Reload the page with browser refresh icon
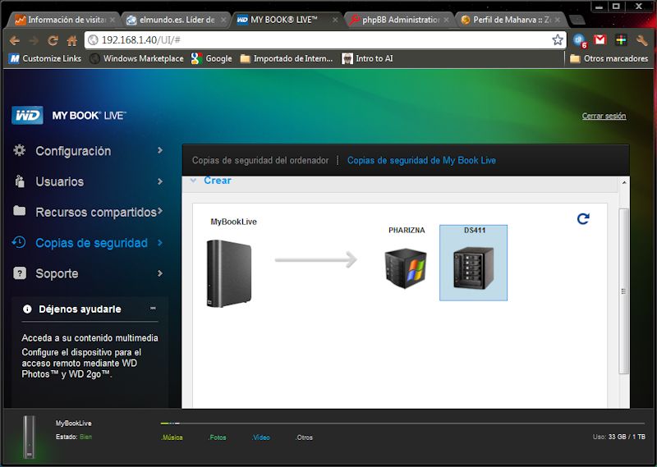 click(53, 41)
